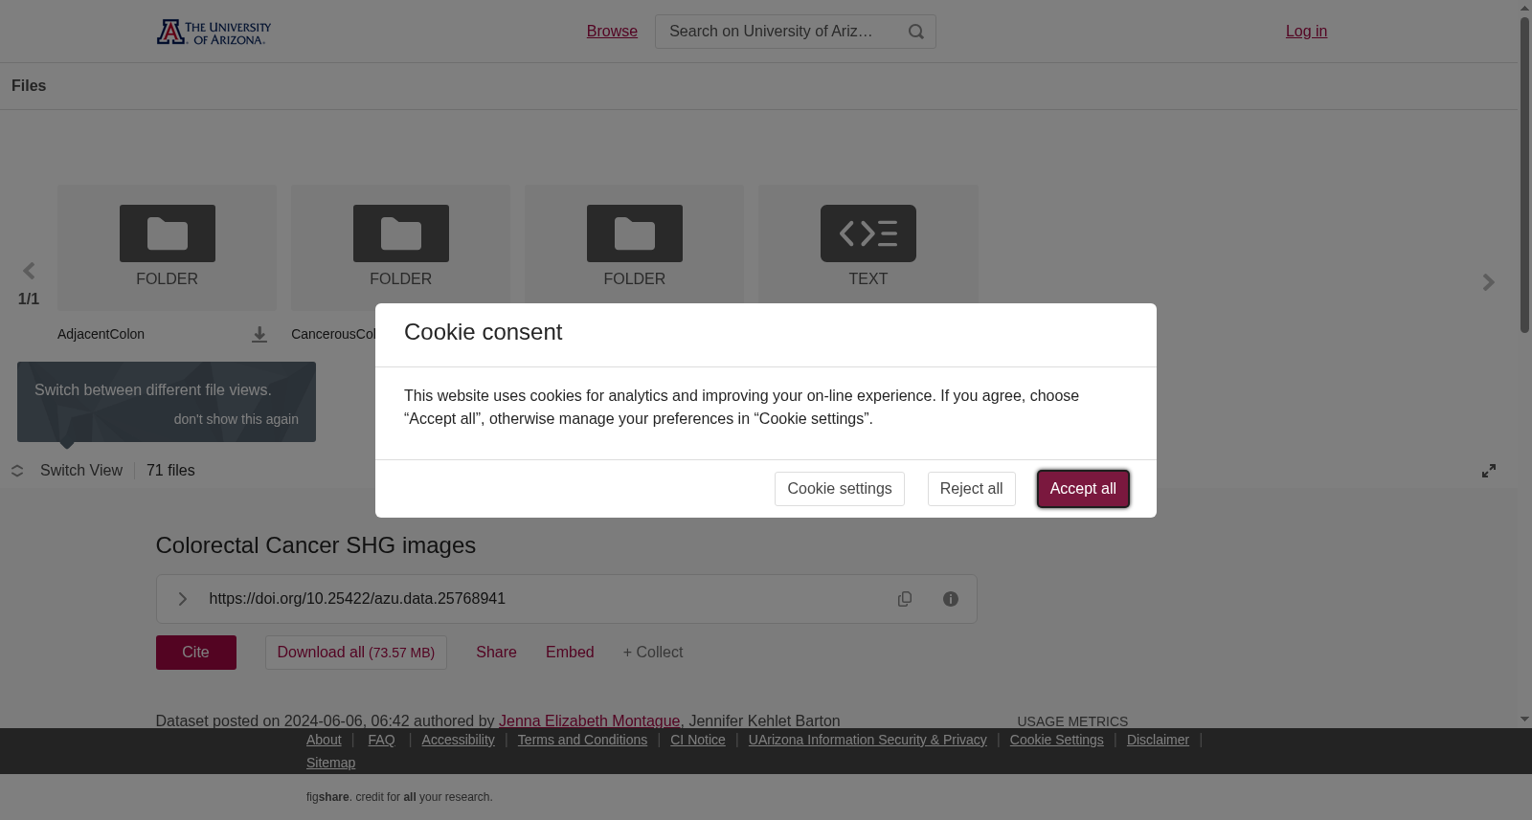Click the Log in link

pyautogui.click(x=1306, y=32)
